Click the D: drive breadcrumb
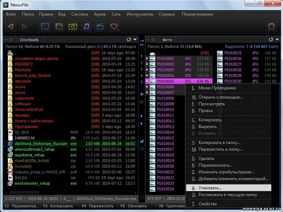283x212 pixels. 153,40
